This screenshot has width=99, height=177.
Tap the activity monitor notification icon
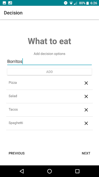[x=10, y=3]
